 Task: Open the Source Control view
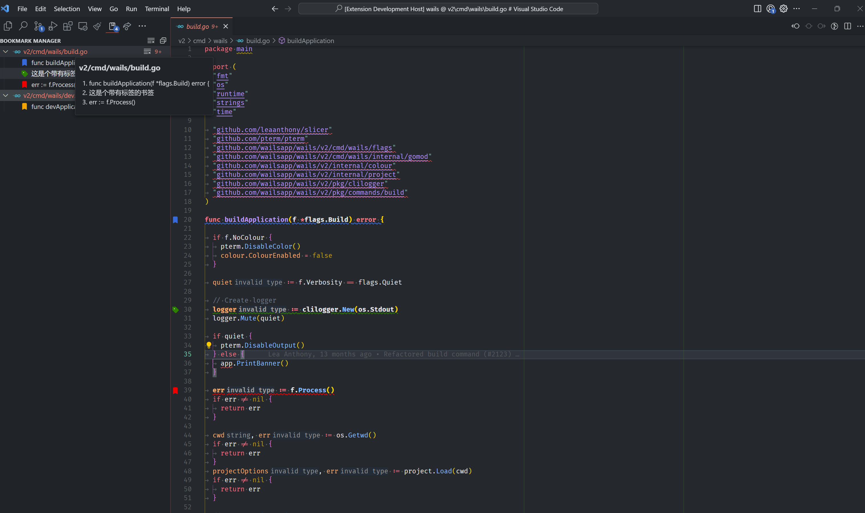pyautogui.click(x=38, y=26)
